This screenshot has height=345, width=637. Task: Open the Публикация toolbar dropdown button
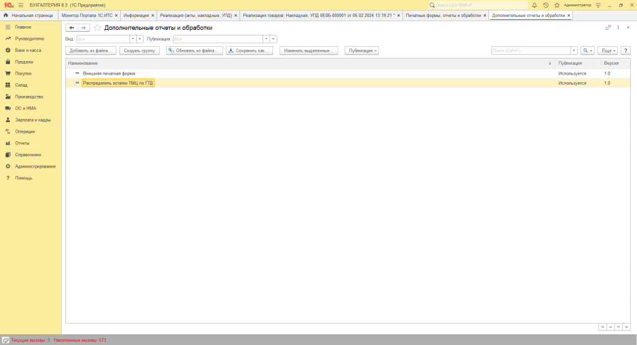tap(361, 51)
